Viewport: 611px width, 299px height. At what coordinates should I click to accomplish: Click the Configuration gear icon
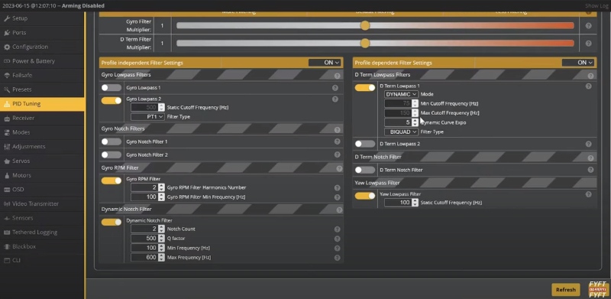click(7, 47)
